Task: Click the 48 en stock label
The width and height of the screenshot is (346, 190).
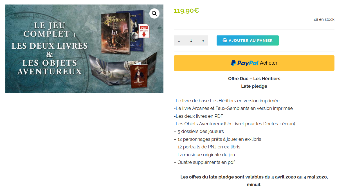Action: pos(324,19)
